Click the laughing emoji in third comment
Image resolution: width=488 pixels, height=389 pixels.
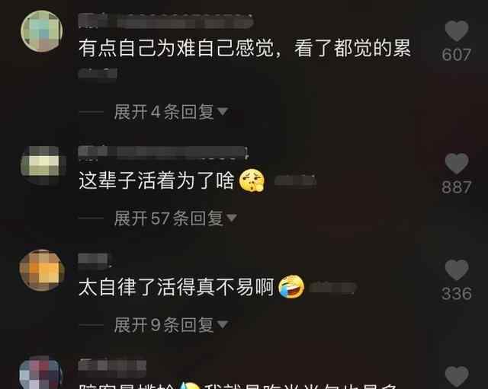coord(291,286)
